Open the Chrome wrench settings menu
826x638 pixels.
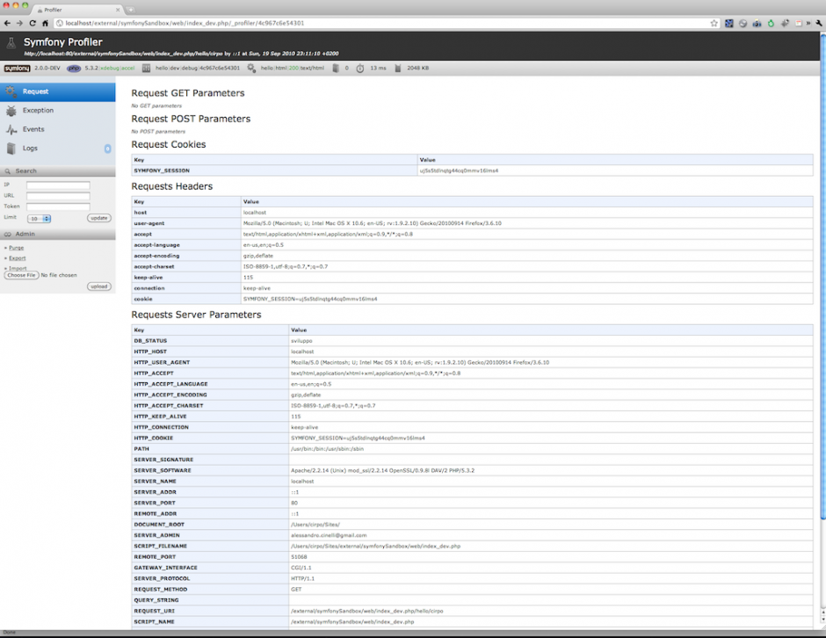(x=816, y=23)
